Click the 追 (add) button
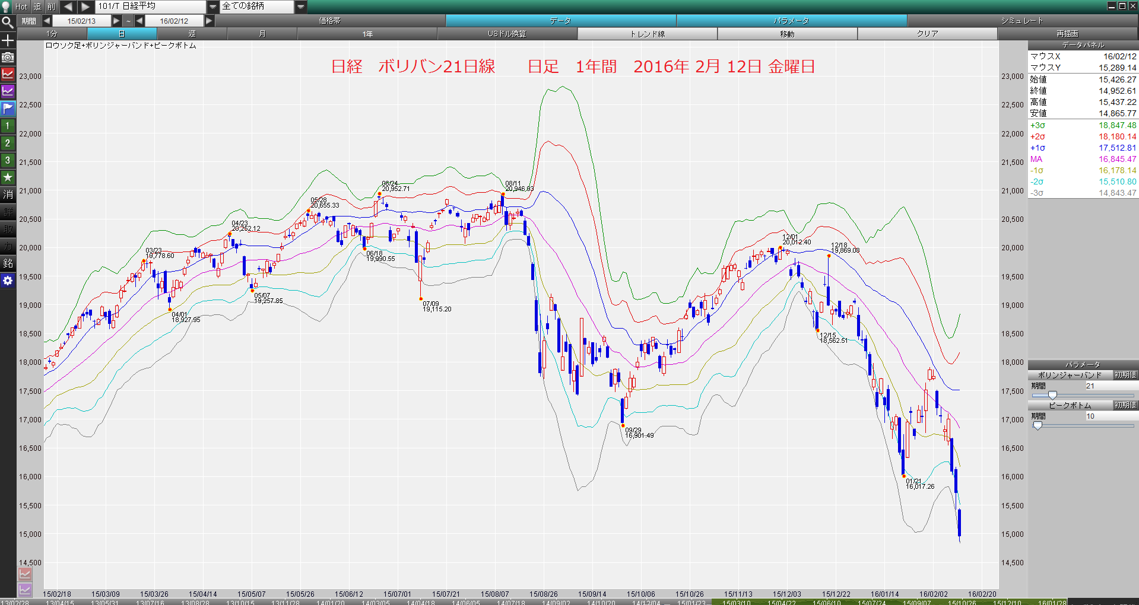The height and width of the screenshot is (605, 1139). pyautogui.click(x=37, y=7)
